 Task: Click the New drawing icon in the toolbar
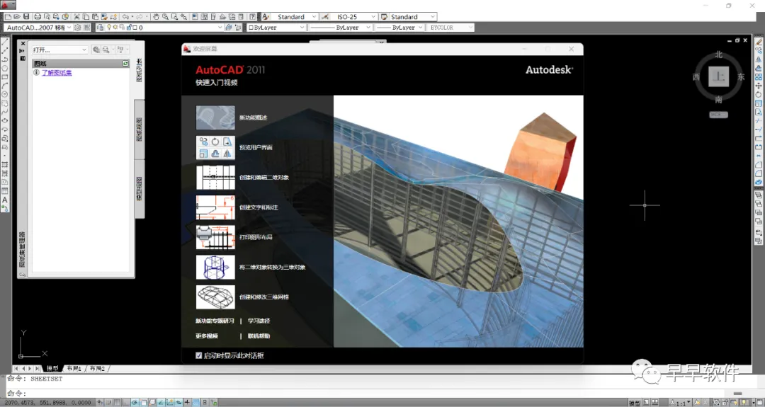point(8,16)
